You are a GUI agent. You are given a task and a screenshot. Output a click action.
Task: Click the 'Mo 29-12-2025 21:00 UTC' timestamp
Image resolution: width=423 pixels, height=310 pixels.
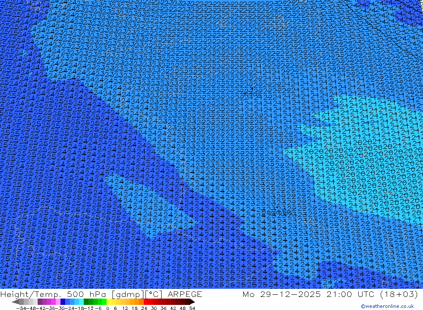pyautogui.click(x=309, y=294)
